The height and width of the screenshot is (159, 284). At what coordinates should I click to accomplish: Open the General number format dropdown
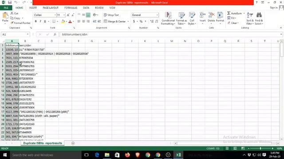[x=157, y=15]
